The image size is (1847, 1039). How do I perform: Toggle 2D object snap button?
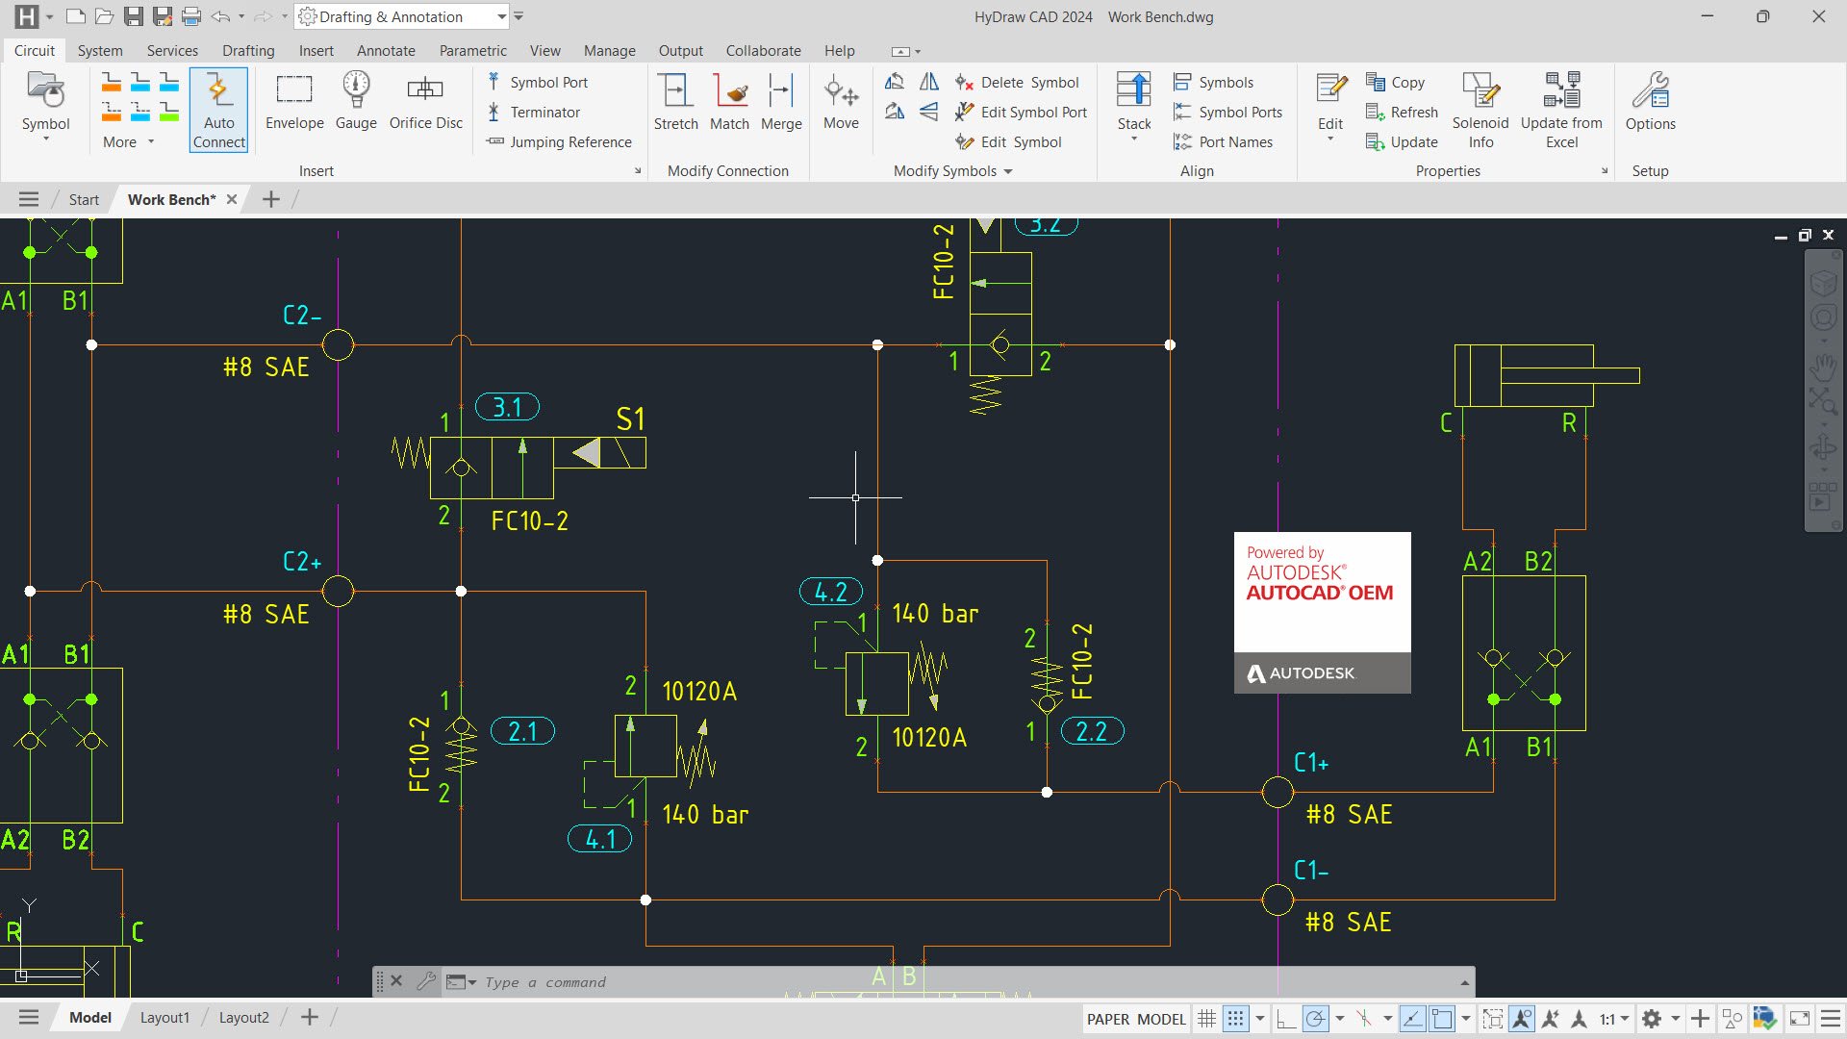1441,1018
